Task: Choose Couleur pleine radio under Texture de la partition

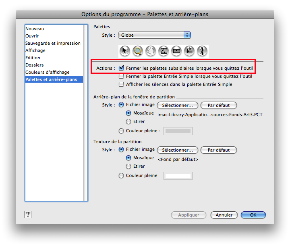Action: point(121,175)
